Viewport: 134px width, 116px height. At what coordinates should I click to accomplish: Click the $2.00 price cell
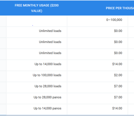pyautogui.click(x=97, y=76)
